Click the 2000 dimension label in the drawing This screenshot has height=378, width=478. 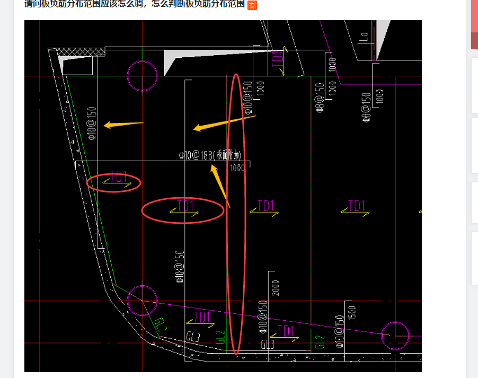tap(275, 288)
